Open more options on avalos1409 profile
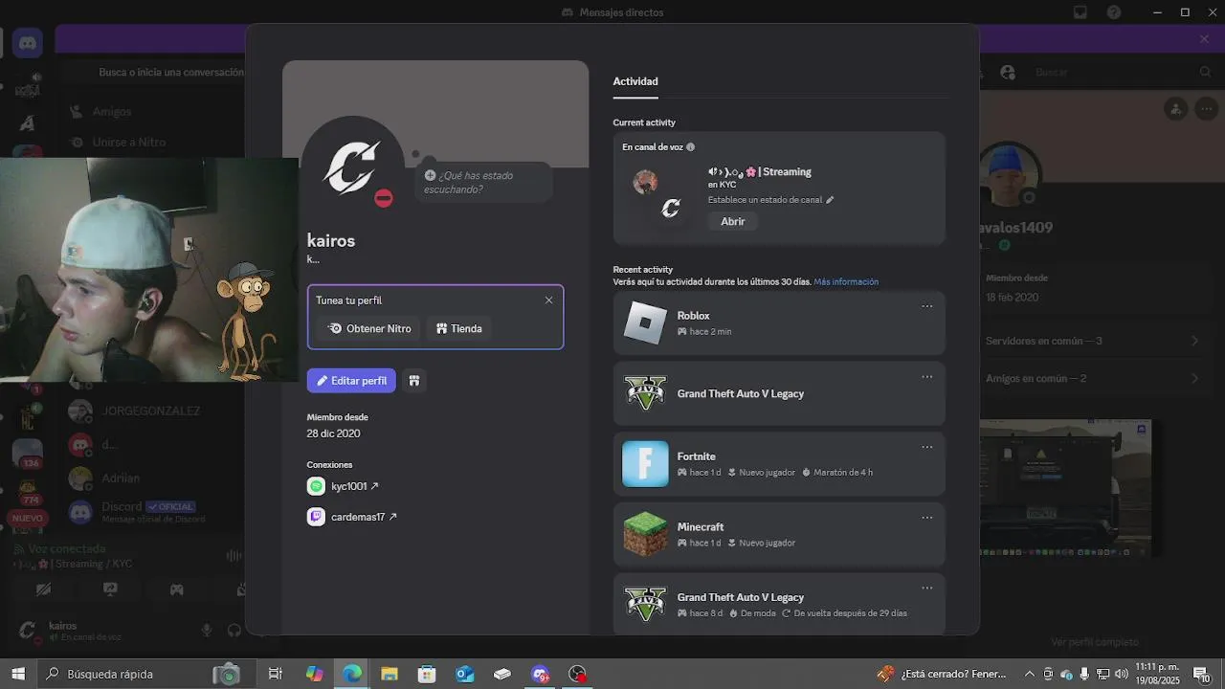Viewport: 1225px width, 689px height. (1205, 109)
